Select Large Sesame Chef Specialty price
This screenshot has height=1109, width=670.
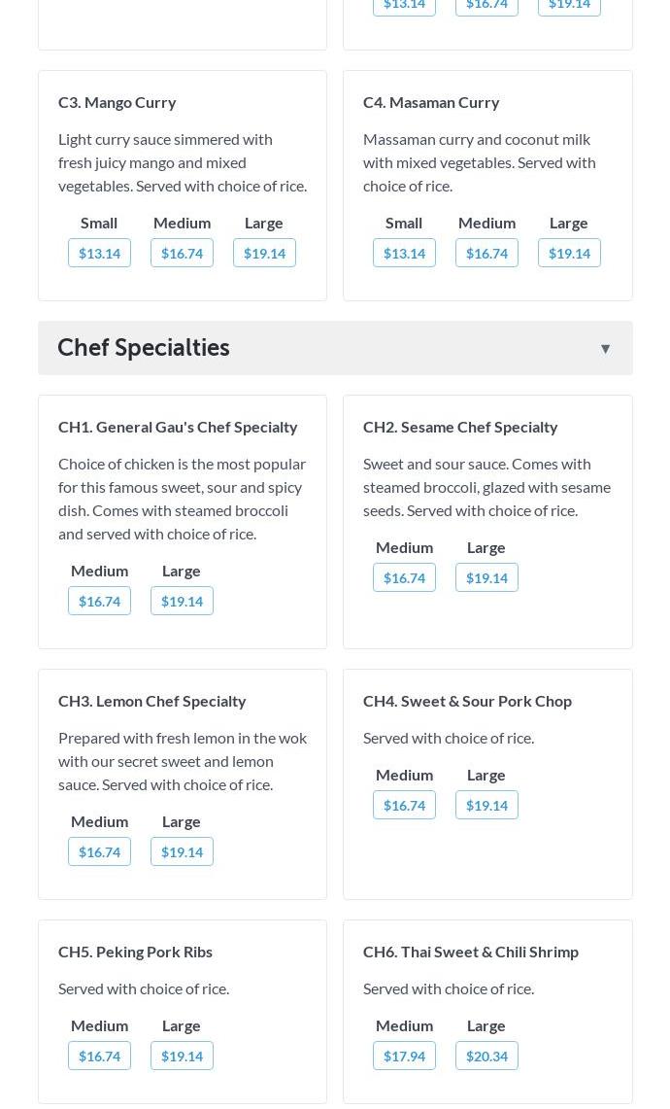(486, 577)
